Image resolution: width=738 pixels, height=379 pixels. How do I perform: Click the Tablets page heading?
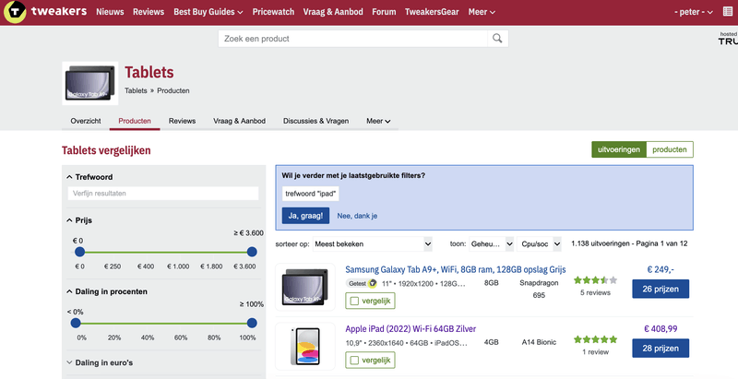coord(149,73)
